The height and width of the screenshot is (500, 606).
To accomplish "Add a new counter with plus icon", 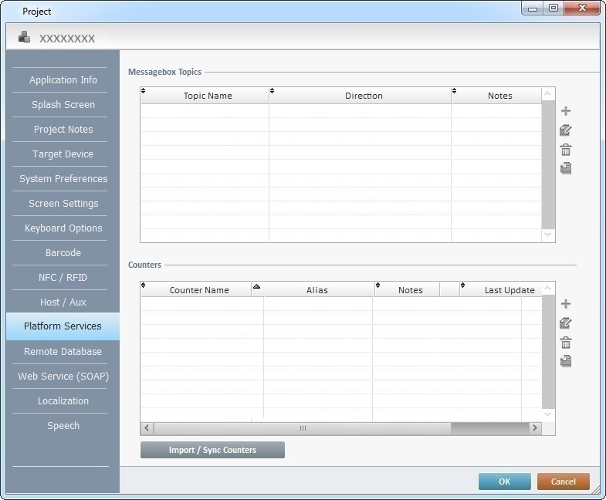I will pyautogui.click(x=566, y=305).
